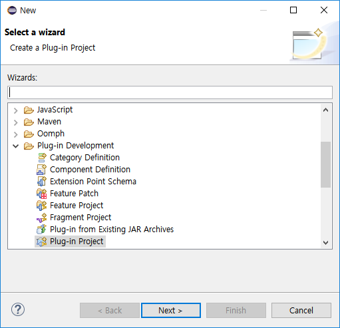Click the Feature Patch wizard icon

42,194
